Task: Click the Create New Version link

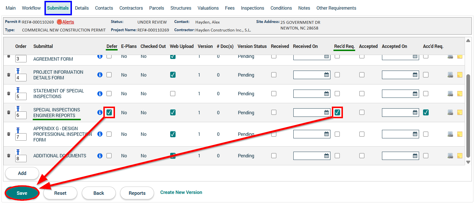Action: tap(181, 192)
